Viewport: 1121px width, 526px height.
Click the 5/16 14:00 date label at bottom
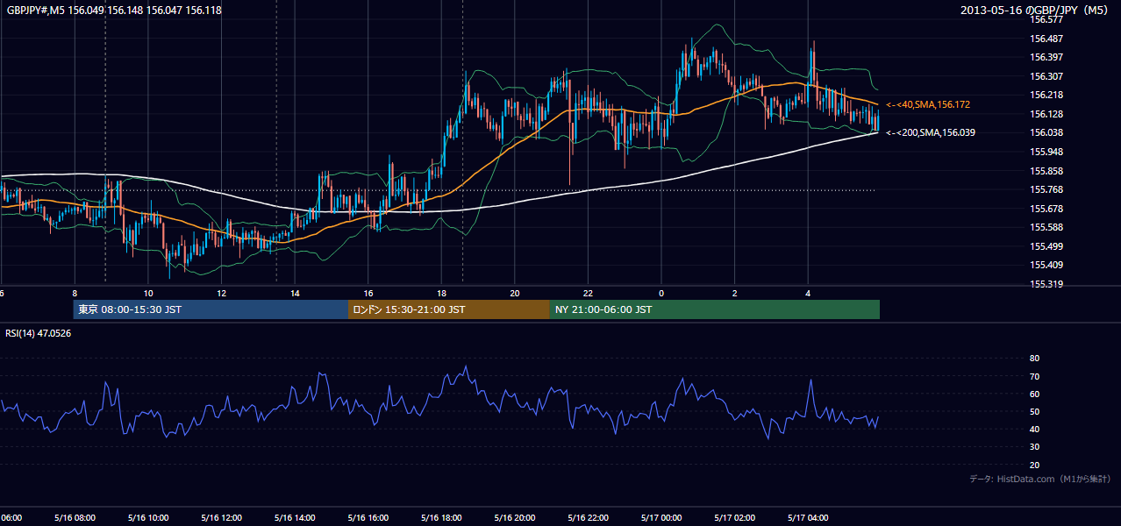pyautogui.click(x=295, y=517)
